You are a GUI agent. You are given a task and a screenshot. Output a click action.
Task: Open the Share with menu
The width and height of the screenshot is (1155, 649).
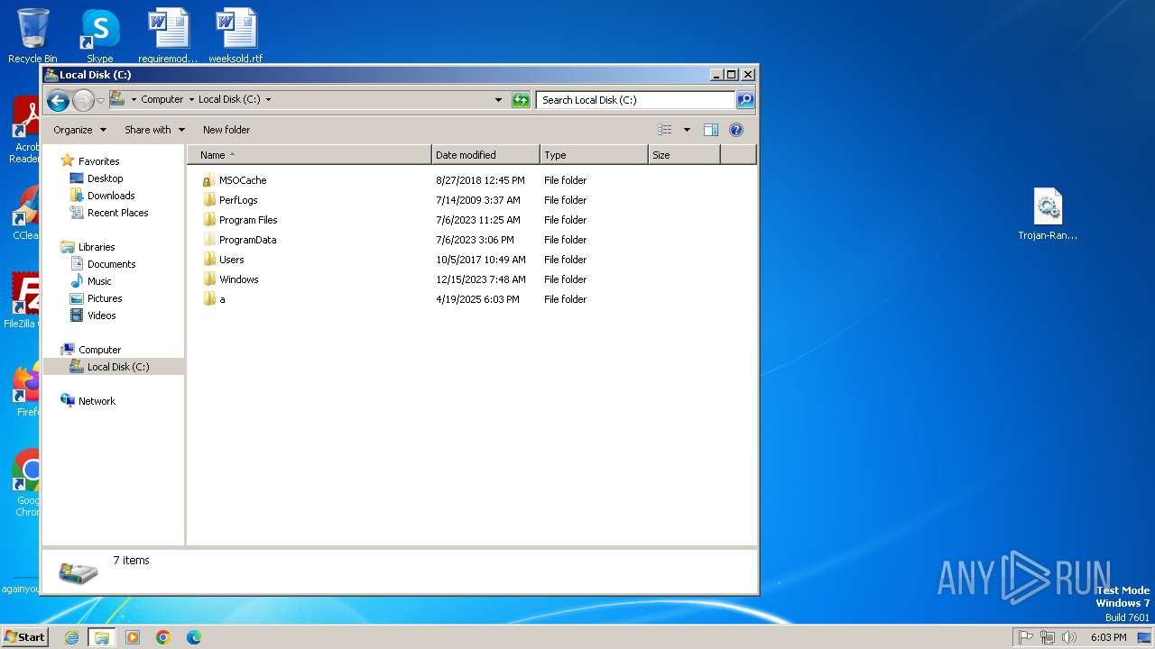click(x=154, y=130)
